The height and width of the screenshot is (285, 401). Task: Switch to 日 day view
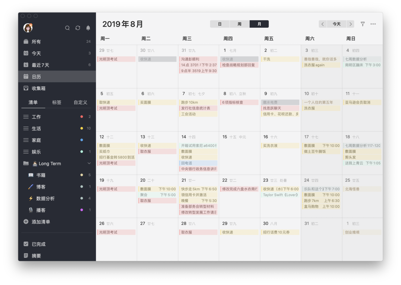[220, 24]
